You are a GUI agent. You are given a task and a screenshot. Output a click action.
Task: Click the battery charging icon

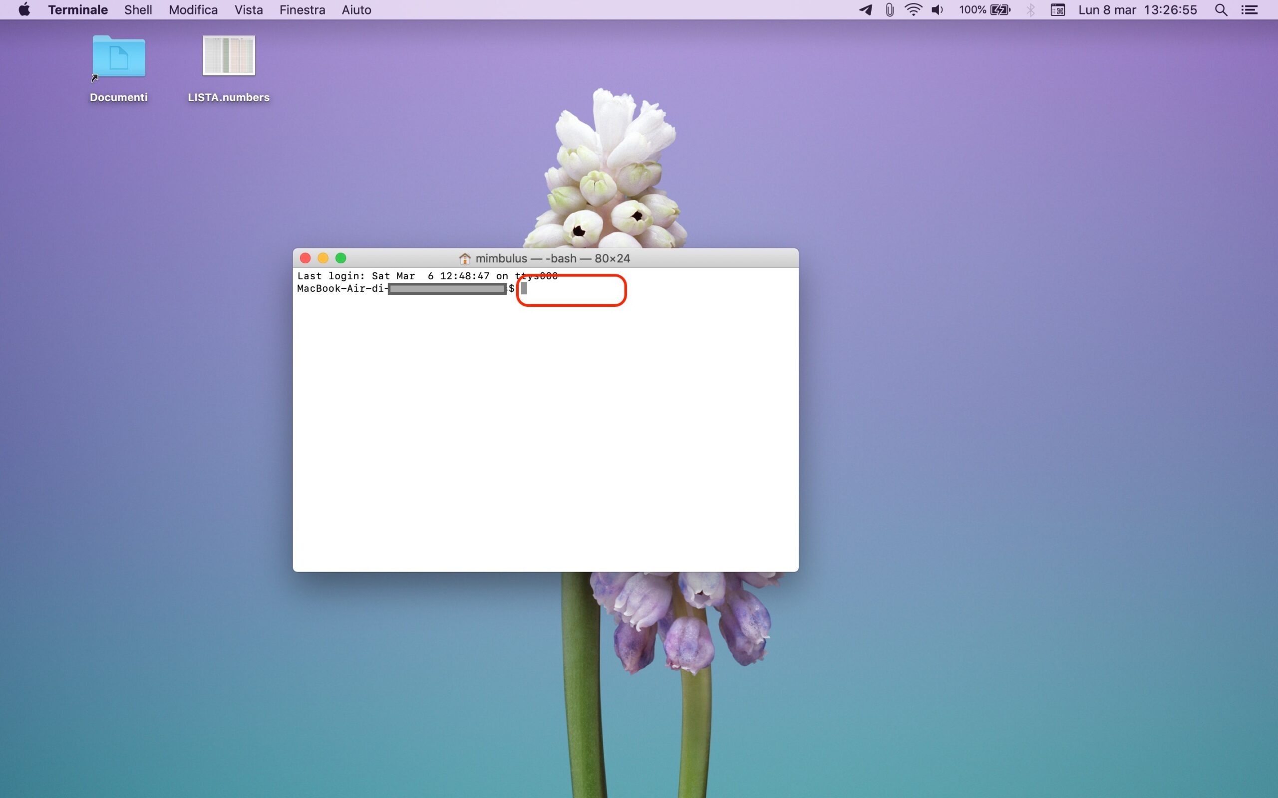[1000, 9]
